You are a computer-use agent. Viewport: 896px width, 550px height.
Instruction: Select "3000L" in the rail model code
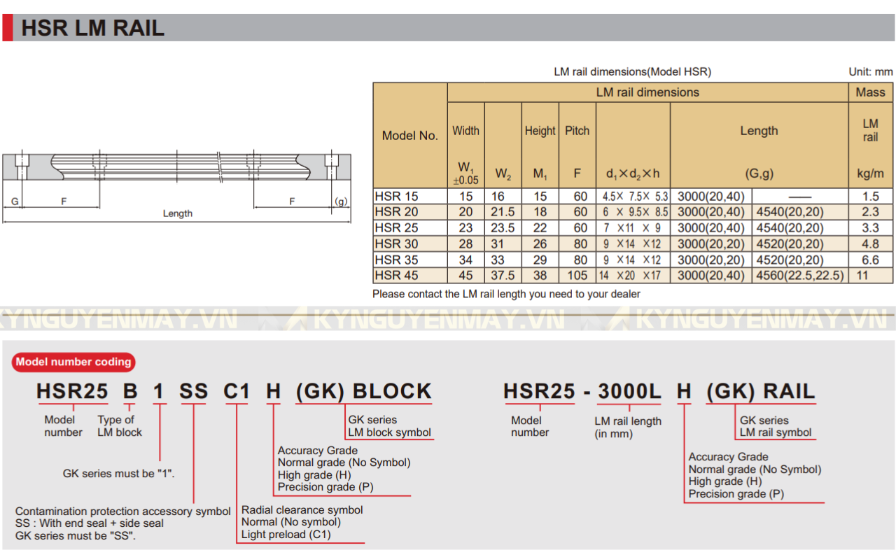pyautogui.click(x=629, y=392)
